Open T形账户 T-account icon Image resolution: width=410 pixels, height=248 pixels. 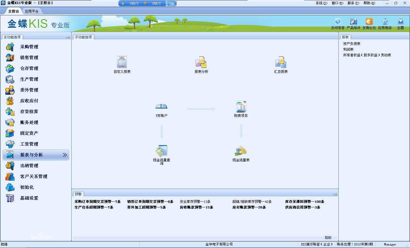click(x=161, y=107)
